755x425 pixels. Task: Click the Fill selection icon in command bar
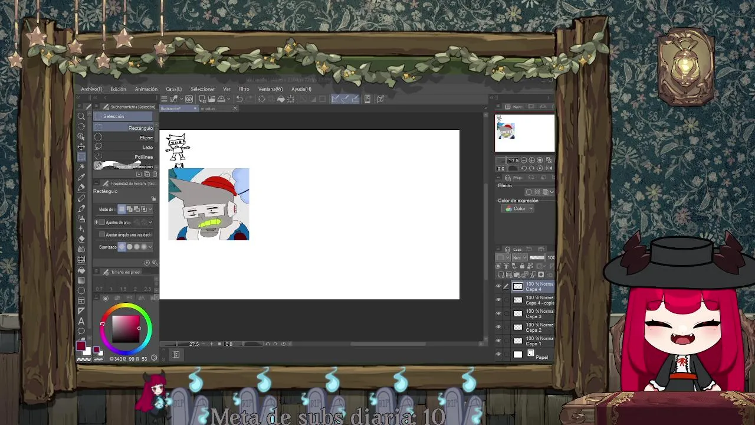(281, 99)
